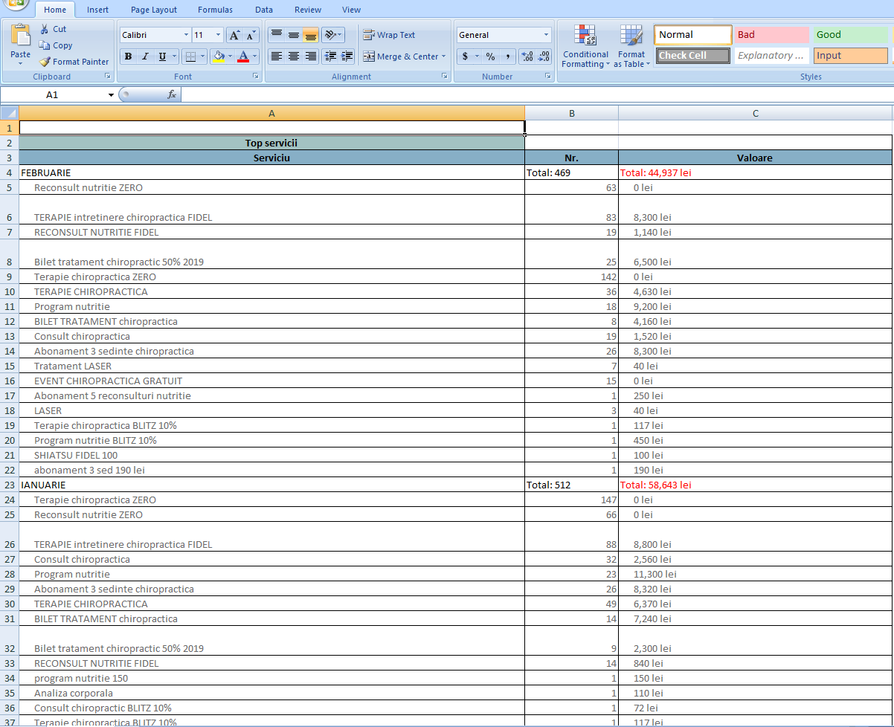Click the Format Painter brush
This screenshot has width=894, height=727.
45,62
